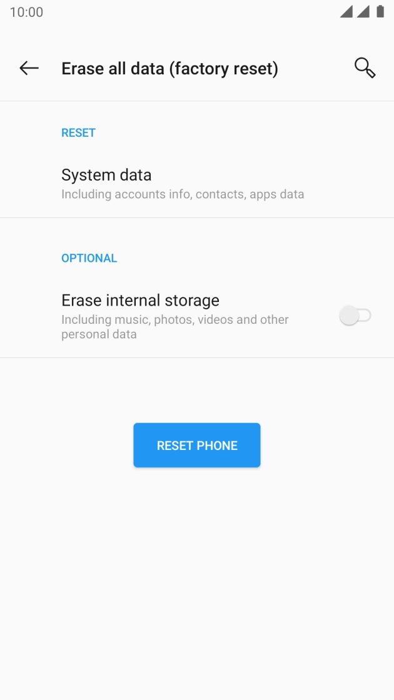Tap the accounts info and contacts description
This screenshot has width=394, height=700.
(182, 194)
